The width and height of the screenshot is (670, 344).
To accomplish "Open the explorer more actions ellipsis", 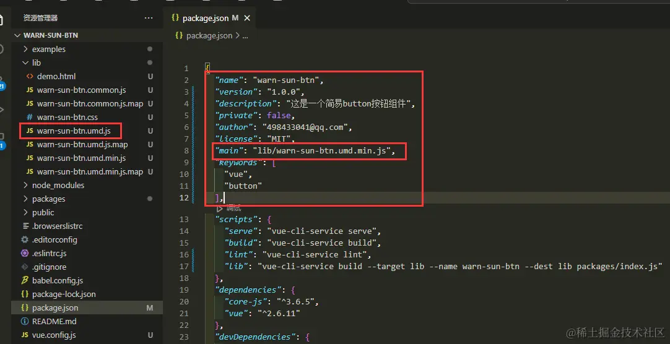I will [149, 18].
